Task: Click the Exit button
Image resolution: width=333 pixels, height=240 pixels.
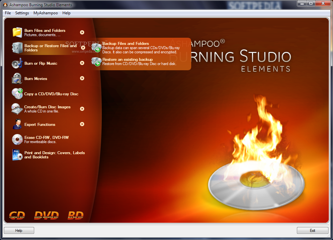Action: (313, 231)
